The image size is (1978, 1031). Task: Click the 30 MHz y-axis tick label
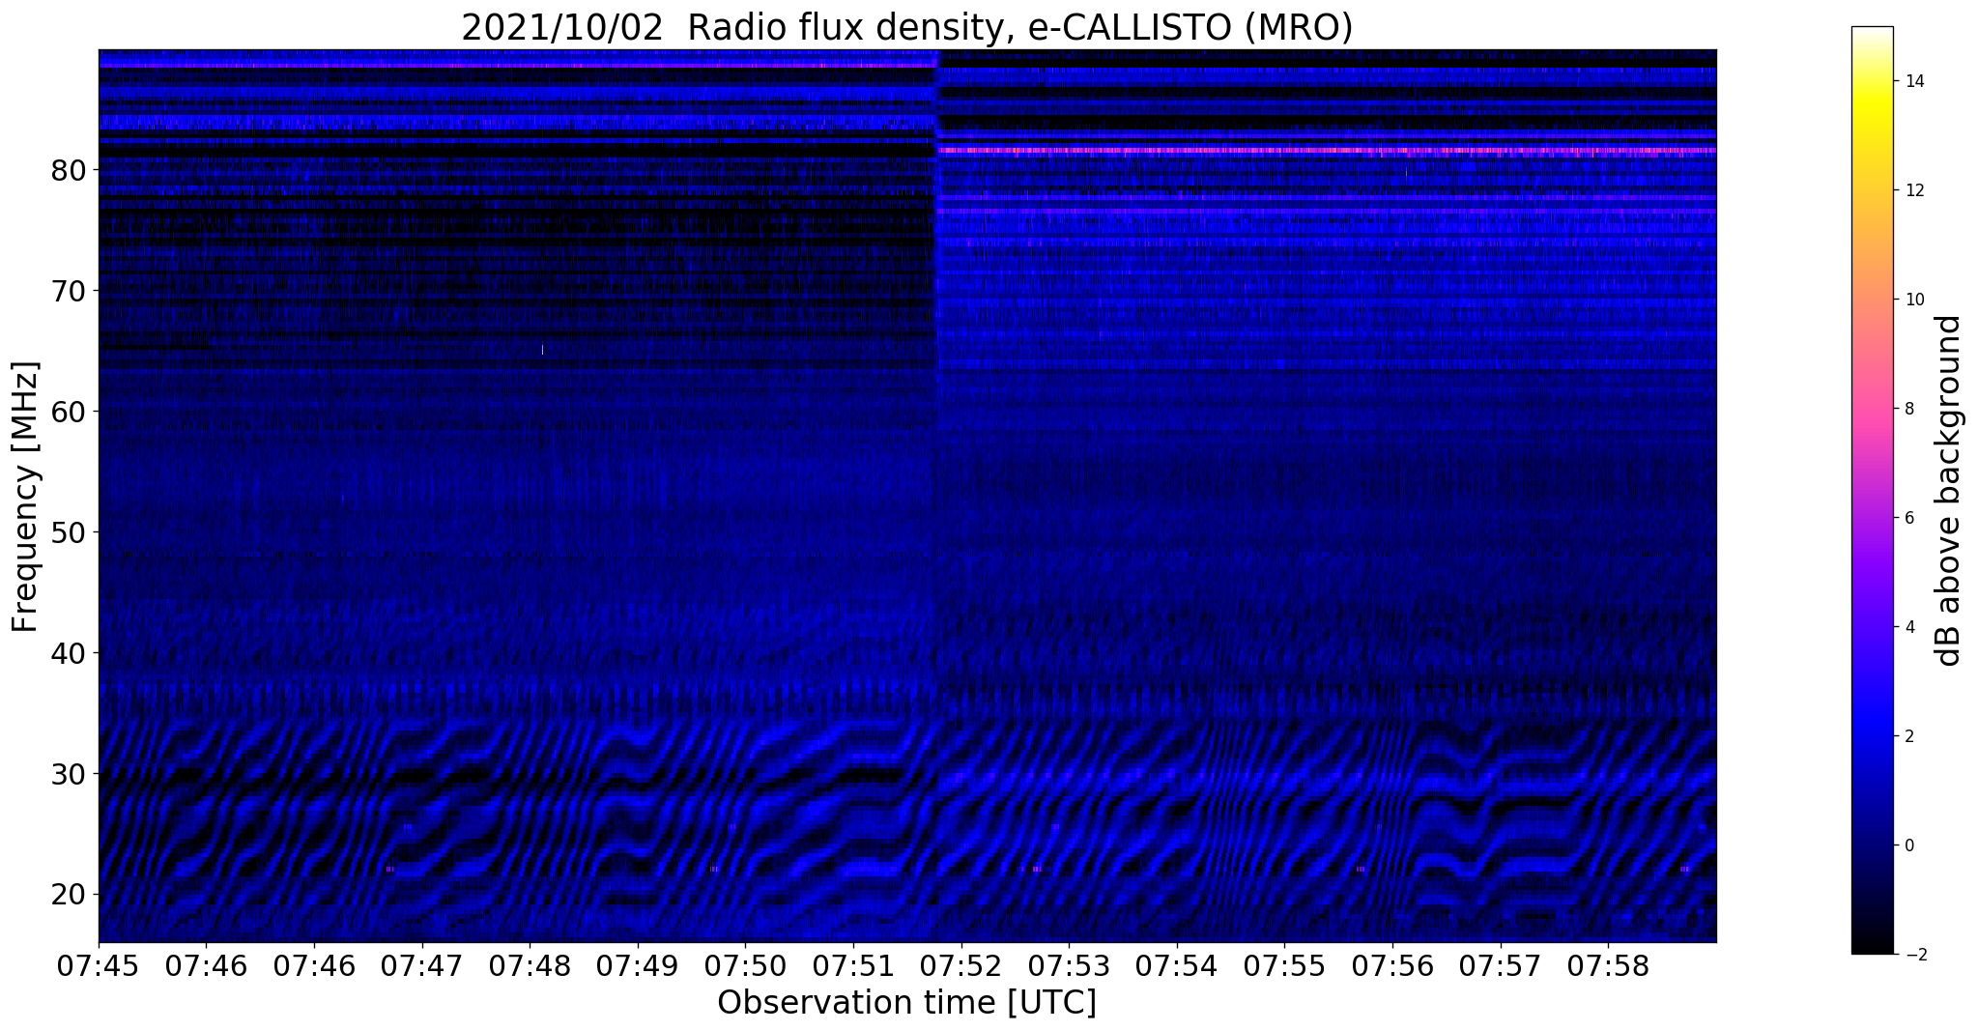[69, 774]
